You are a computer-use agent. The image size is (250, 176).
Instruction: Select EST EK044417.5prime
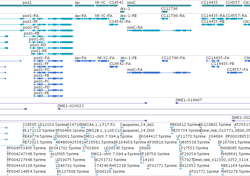tap(155, 136)
